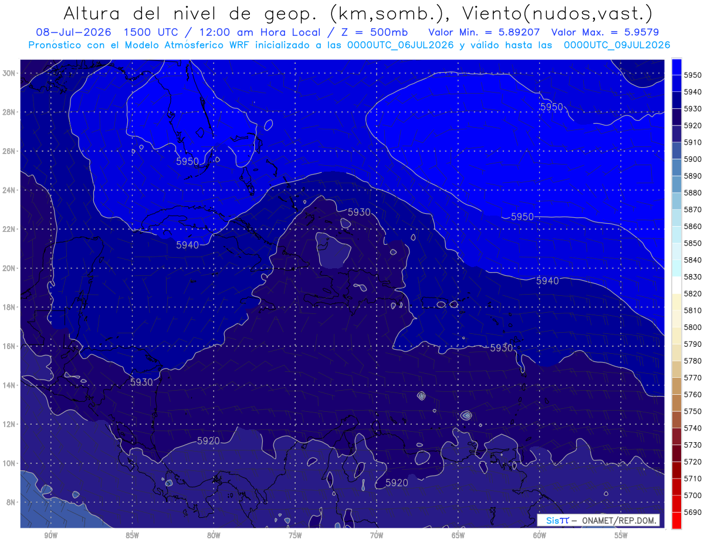The image size is (704, 543).
Task: Click the 75W longitude axis label
Action: click(x=295, y=535)
